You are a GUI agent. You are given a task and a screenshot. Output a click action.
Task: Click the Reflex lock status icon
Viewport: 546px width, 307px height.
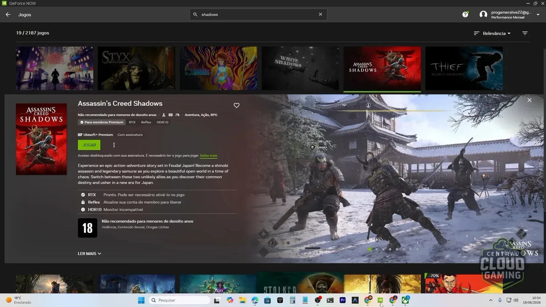pos(83,202)
